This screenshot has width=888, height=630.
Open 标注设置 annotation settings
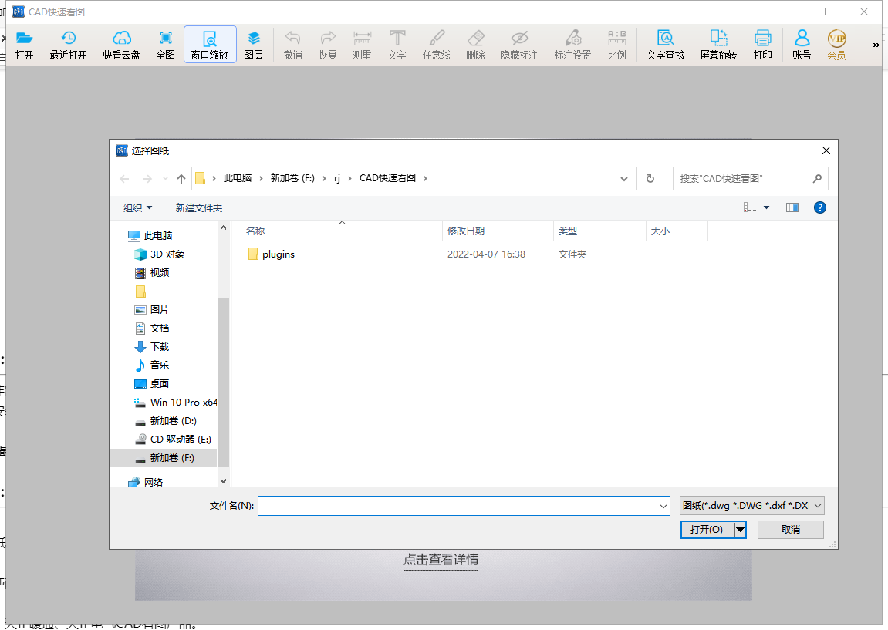click(572, 45)
